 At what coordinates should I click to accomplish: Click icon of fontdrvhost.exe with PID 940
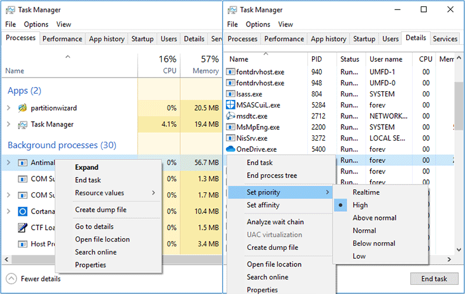click(231, 72)
